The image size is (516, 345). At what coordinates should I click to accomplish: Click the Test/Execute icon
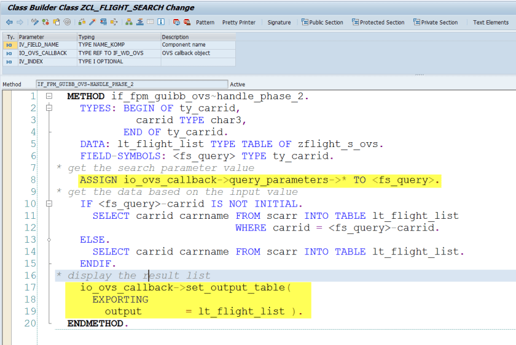(103, 22)
